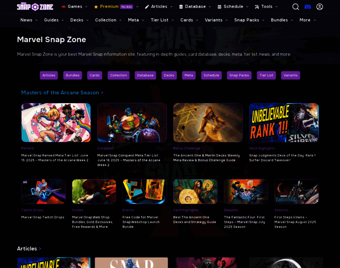
Task: Expand the More submenu chevron
Action: (314, 20)
